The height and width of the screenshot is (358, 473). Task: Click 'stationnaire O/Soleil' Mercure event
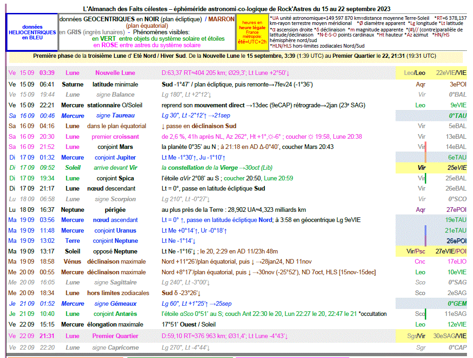coord(114,105)
